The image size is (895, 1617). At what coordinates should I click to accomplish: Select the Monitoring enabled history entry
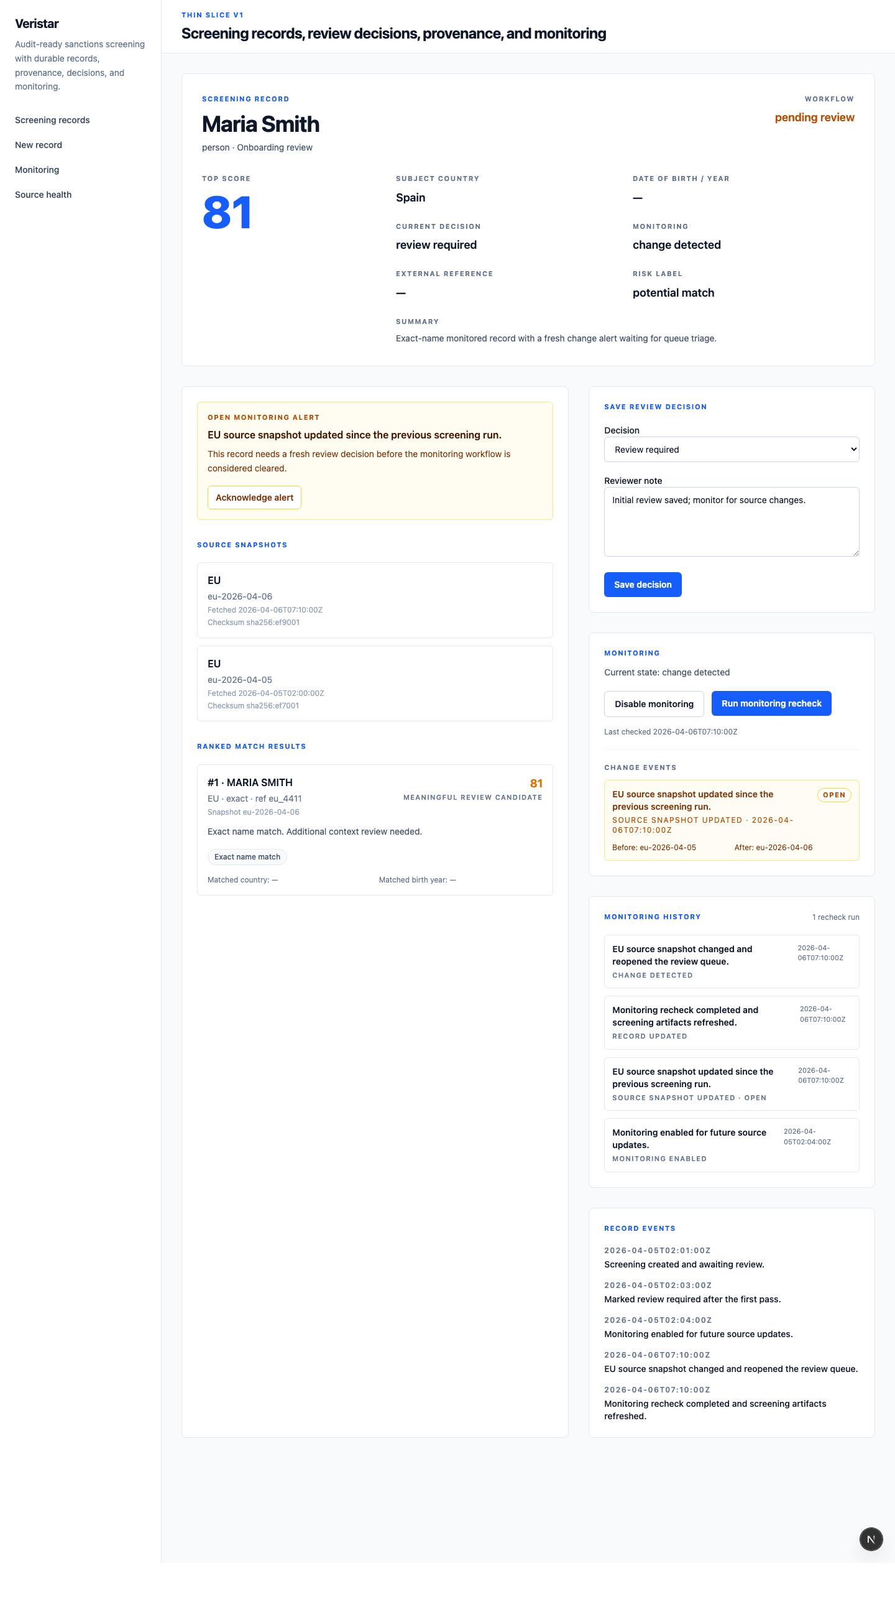(731, 1145)
